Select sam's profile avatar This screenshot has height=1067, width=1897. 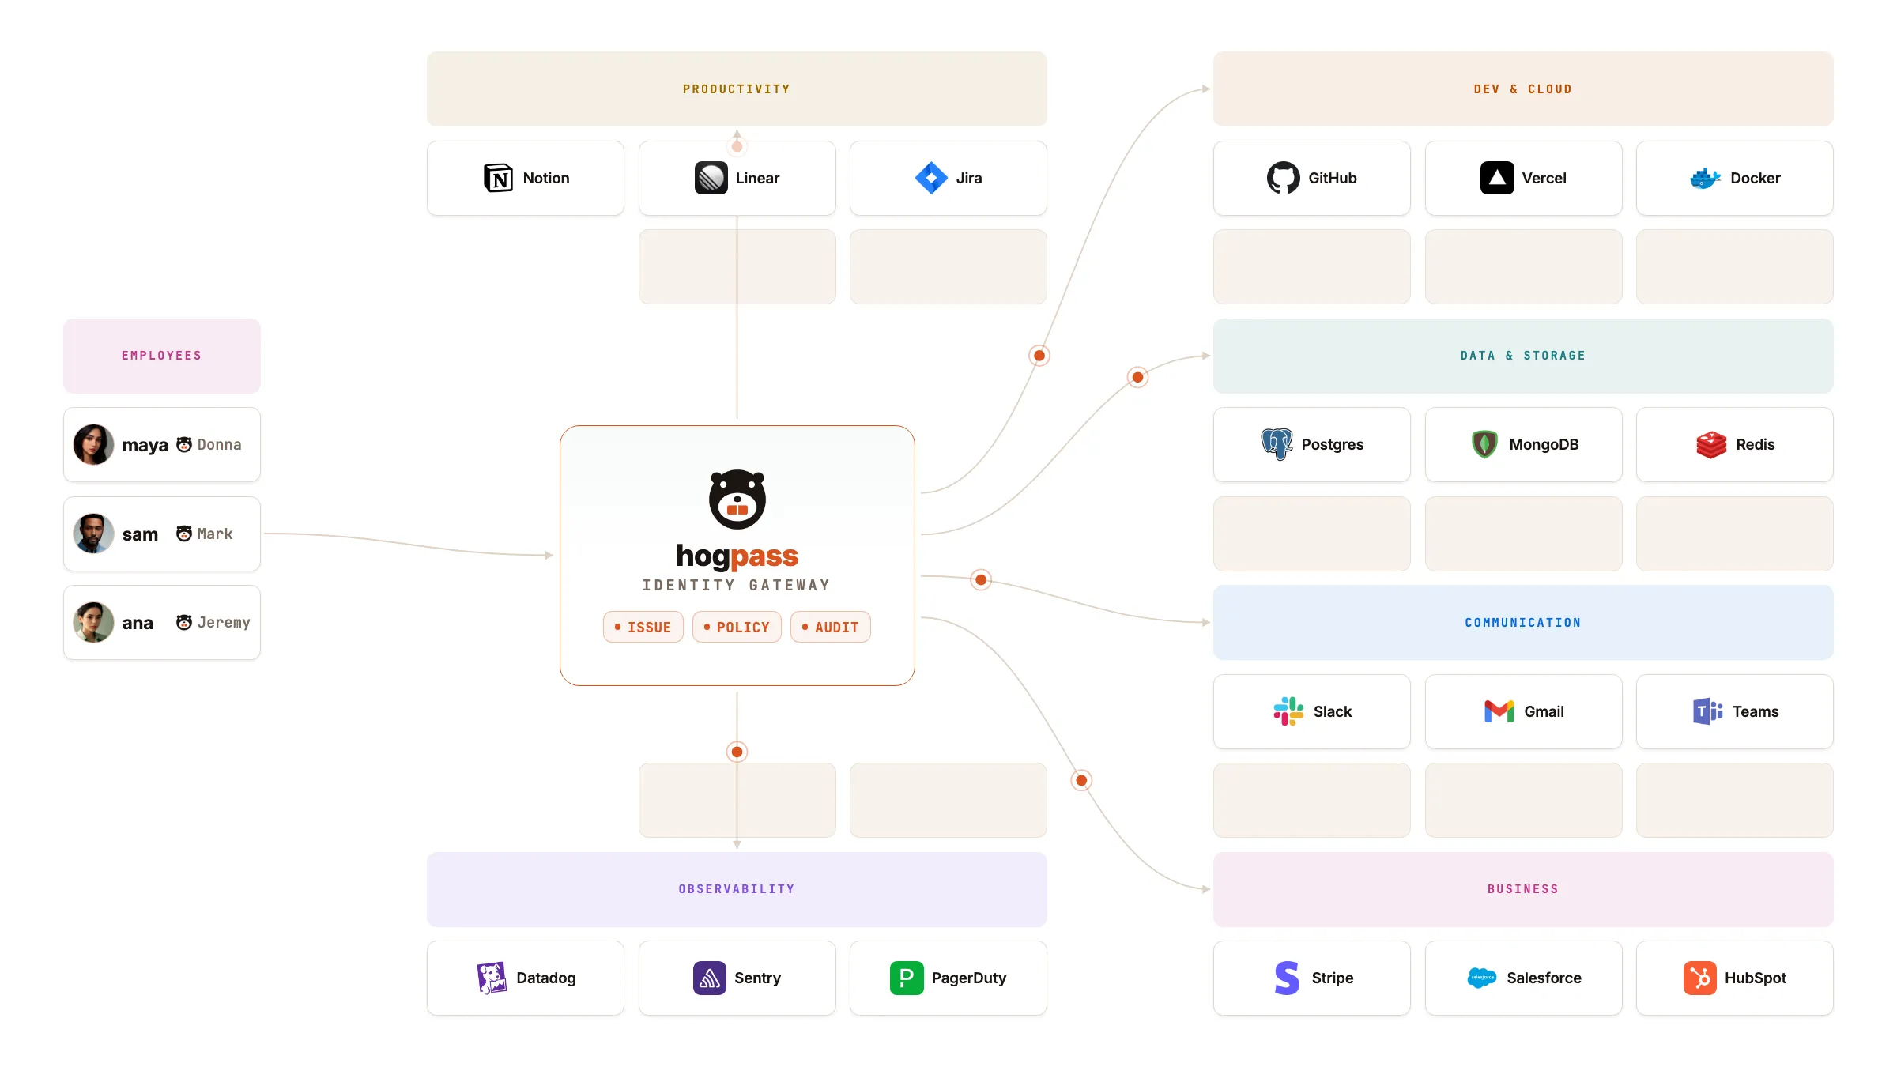click(93, 533)
